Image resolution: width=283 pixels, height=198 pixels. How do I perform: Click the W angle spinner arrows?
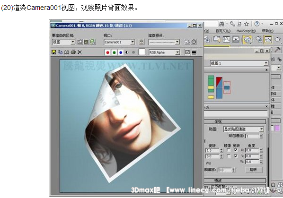point(261,162)
